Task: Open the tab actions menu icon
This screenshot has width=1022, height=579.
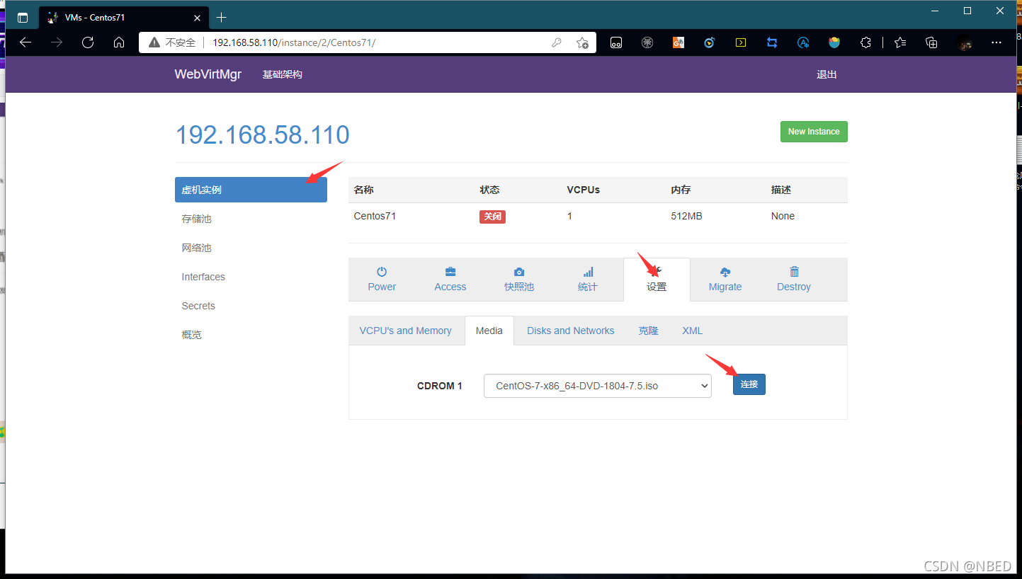Action: [23, 18]
